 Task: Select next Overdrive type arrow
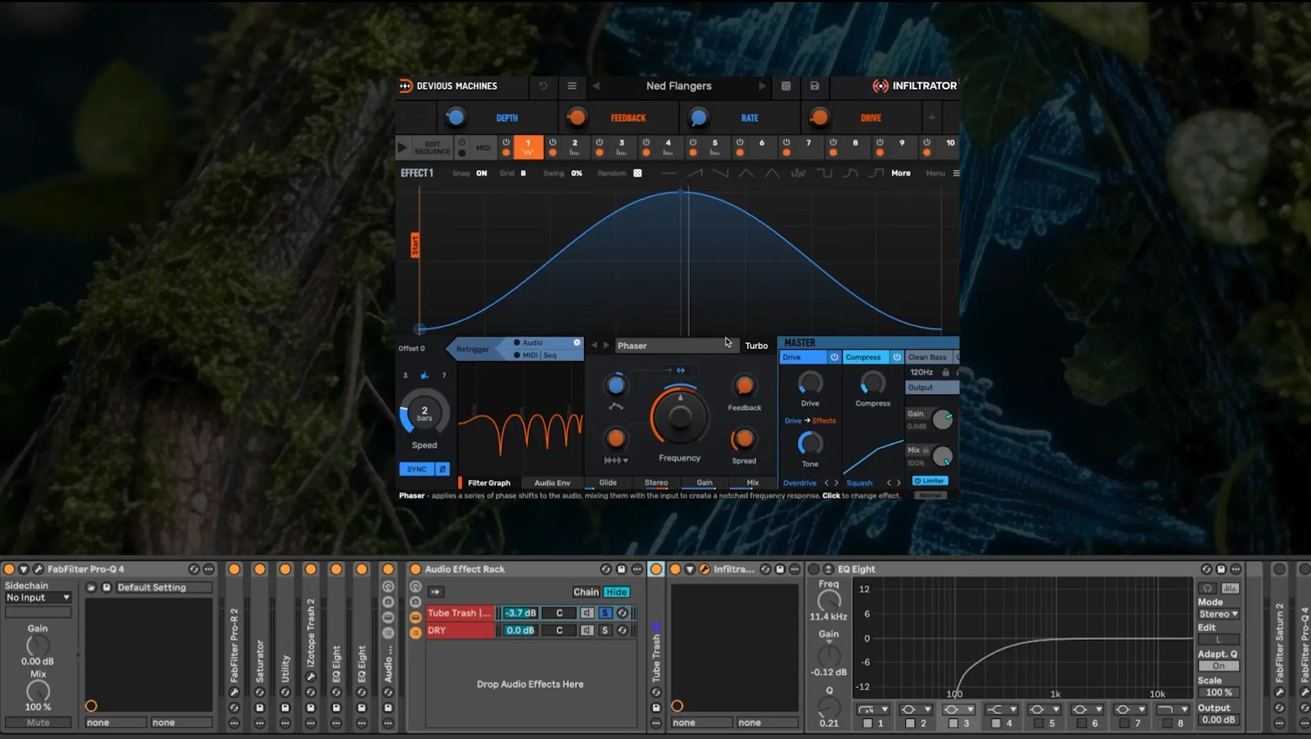(x=836, y=483)
